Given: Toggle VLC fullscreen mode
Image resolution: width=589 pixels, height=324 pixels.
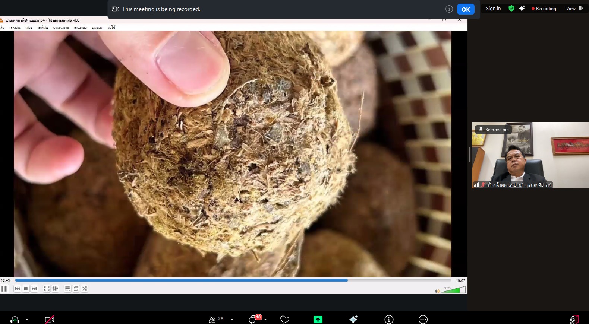Looking at the screenshot, I should pyautogui.click(x=47, y=289).
